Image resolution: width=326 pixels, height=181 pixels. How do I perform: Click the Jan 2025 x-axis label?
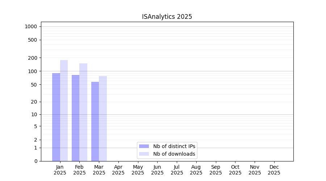pyautogui.click(x=60, y=170)
